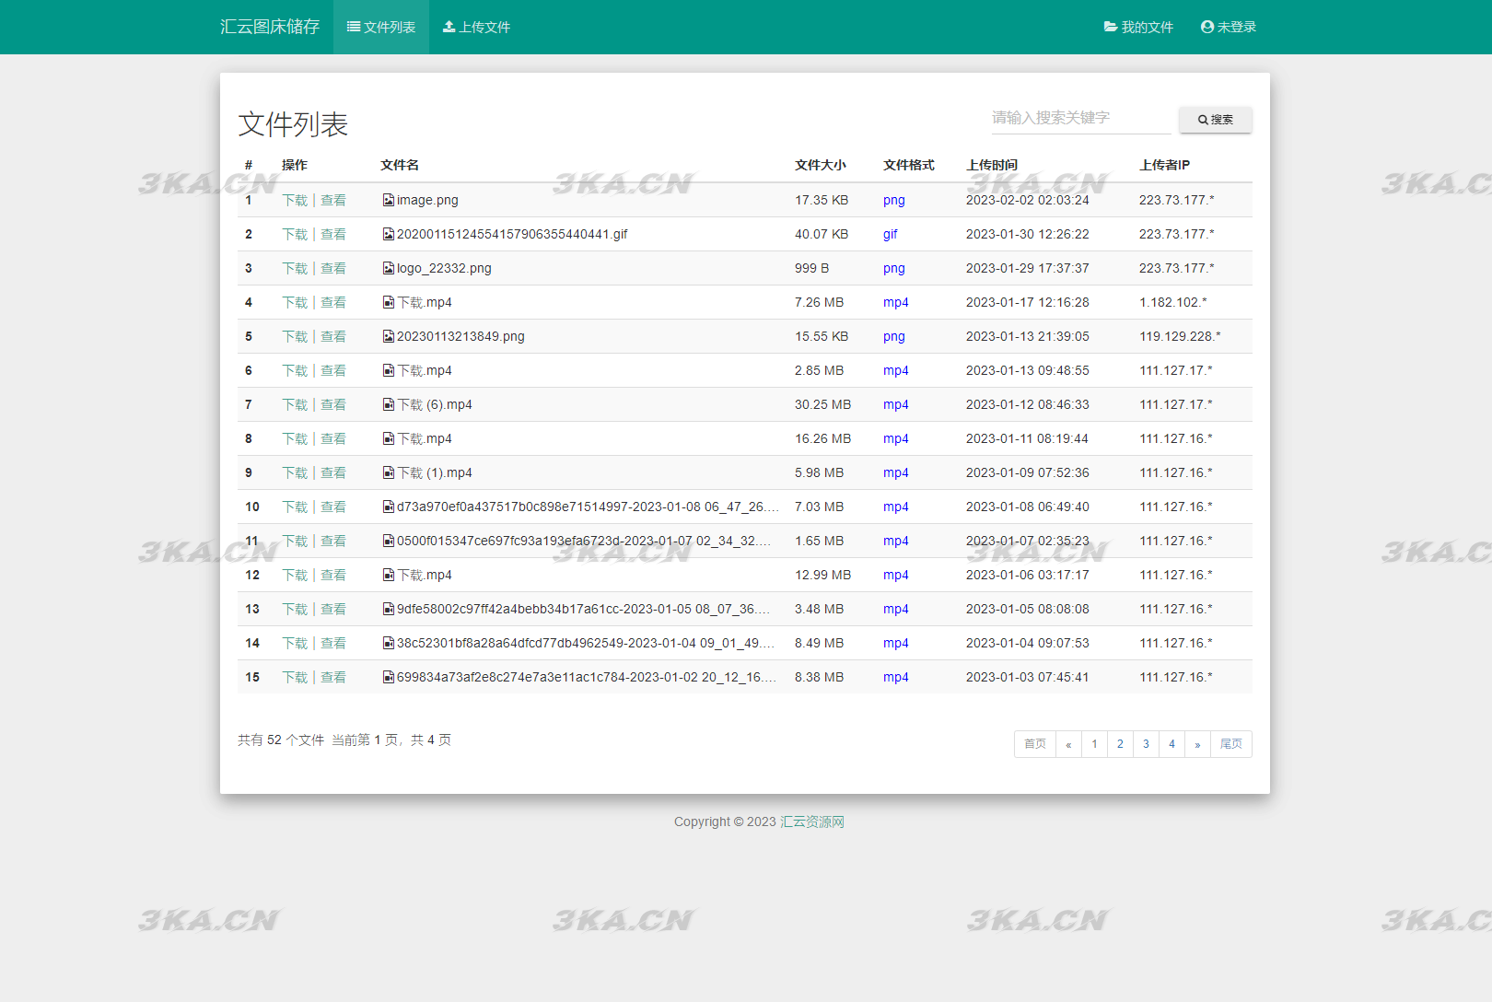This screenshot has width=1492, height=1002.
Task: View row 15 file with 查看
Action: pyautogui.click(x=333, y=677)
